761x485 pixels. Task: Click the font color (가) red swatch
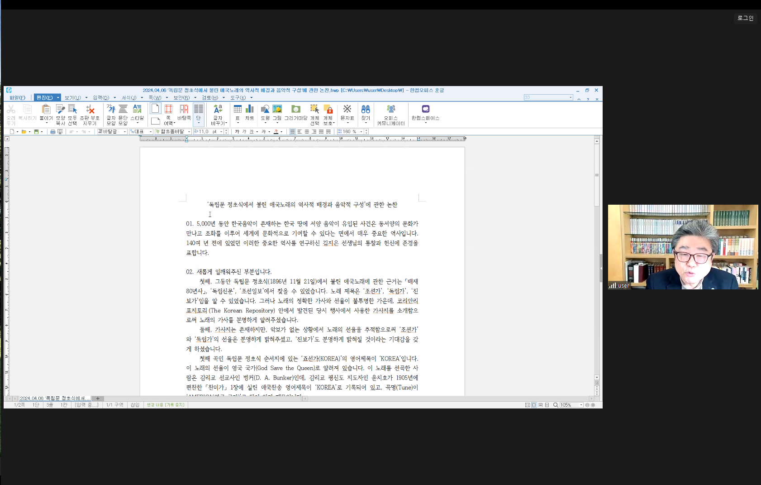coord(276,132)
